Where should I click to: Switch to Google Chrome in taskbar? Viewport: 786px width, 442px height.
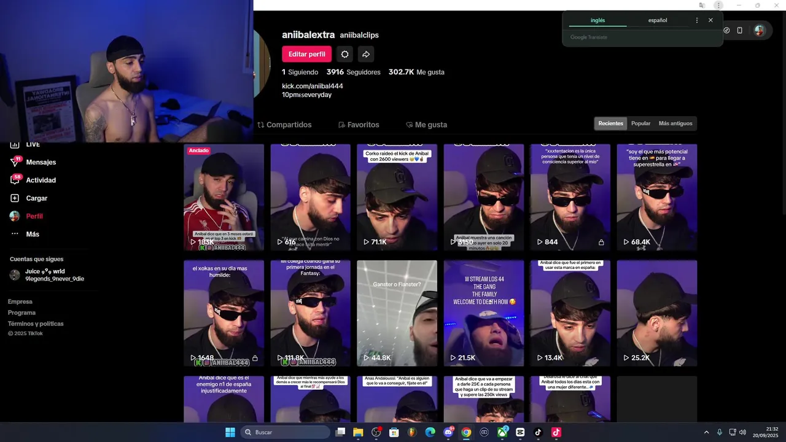[466, 432]
